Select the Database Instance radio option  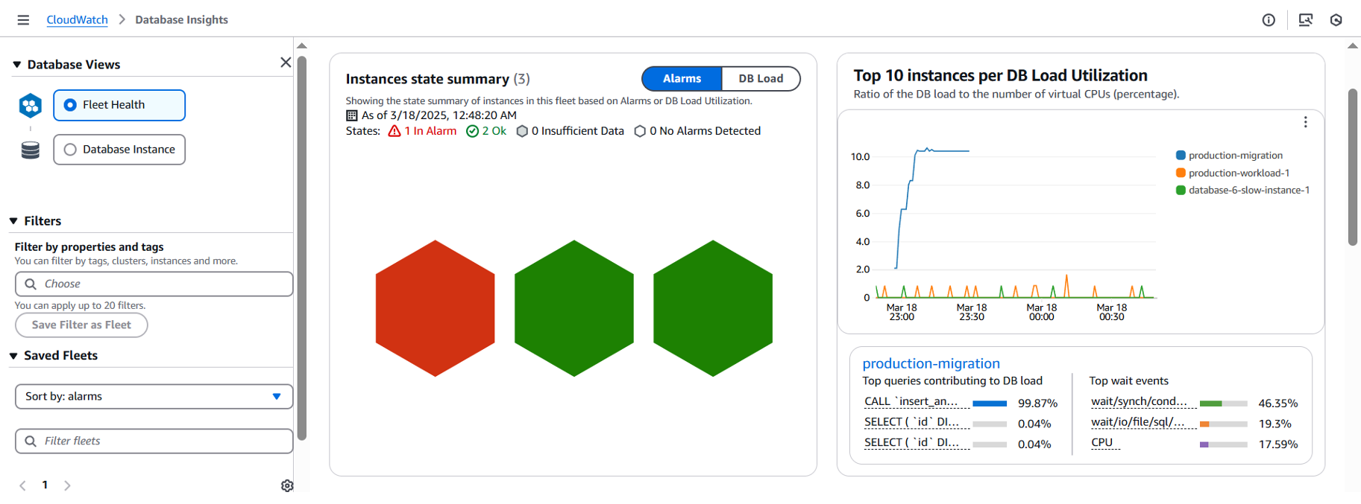pyautogui.click(x=119, y=150)
